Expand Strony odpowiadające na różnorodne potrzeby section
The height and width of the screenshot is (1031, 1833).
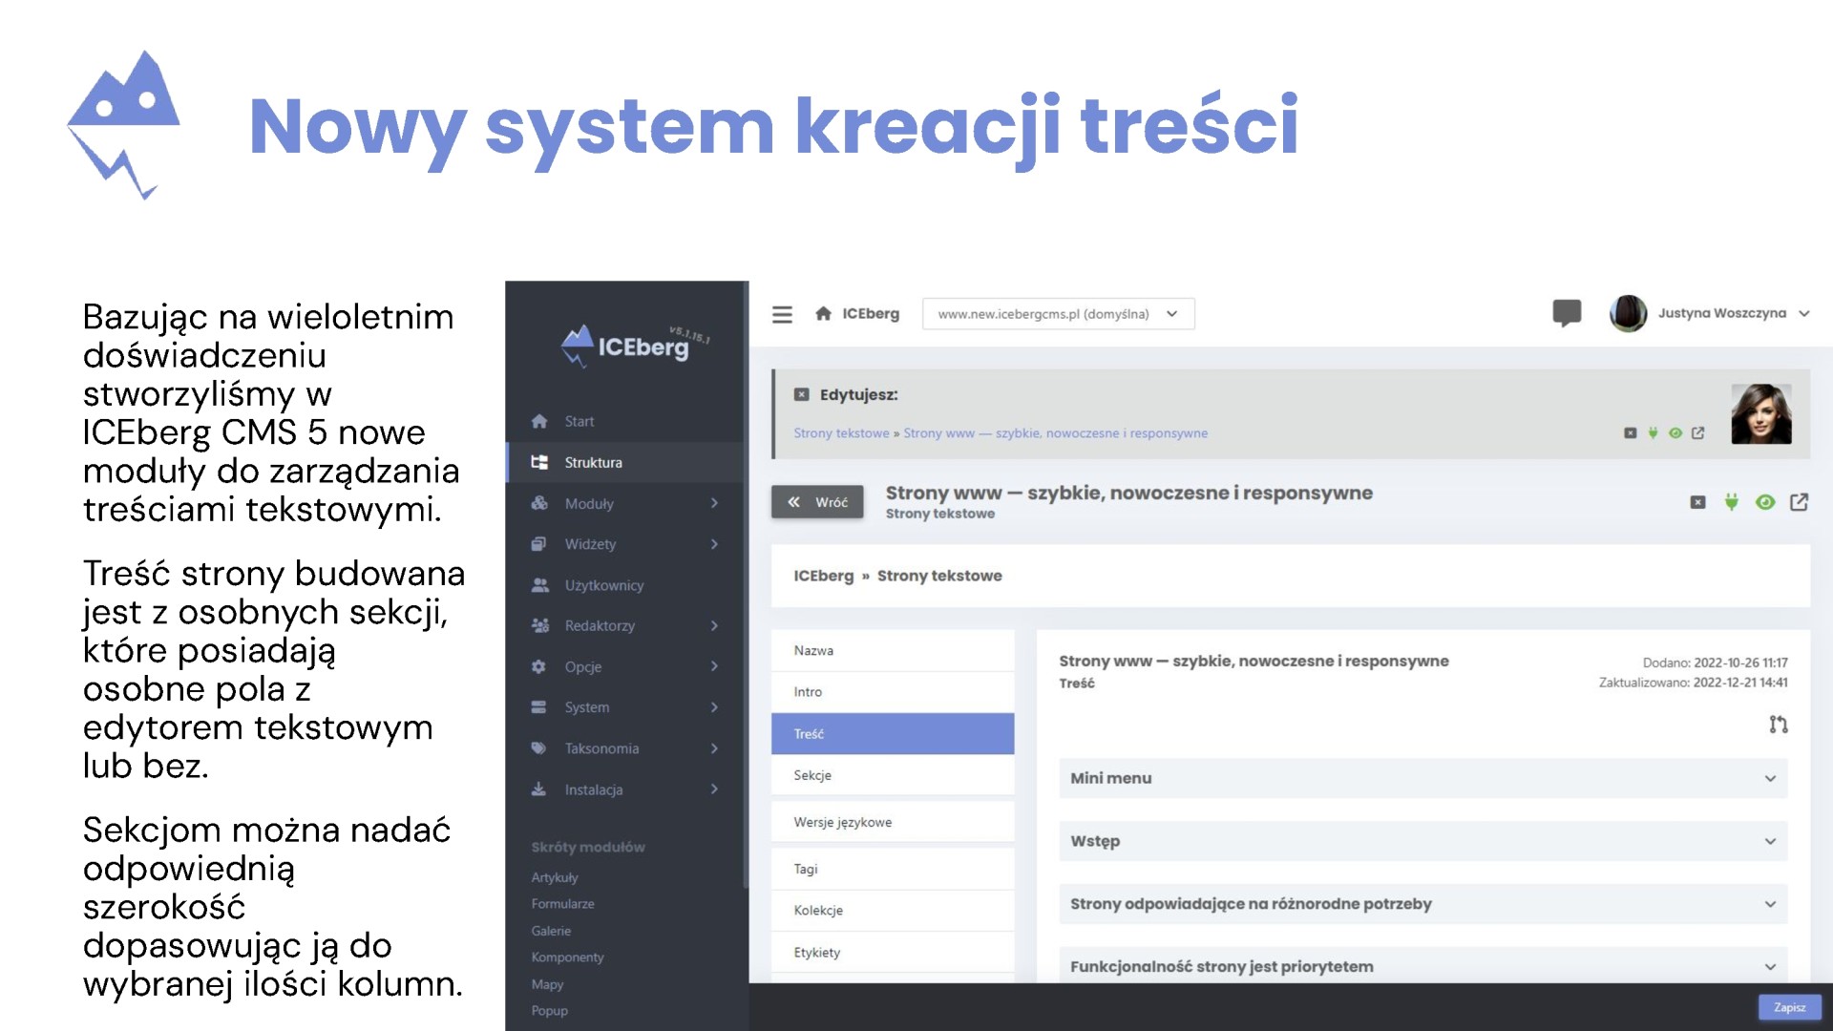(x=1422, y=904)
